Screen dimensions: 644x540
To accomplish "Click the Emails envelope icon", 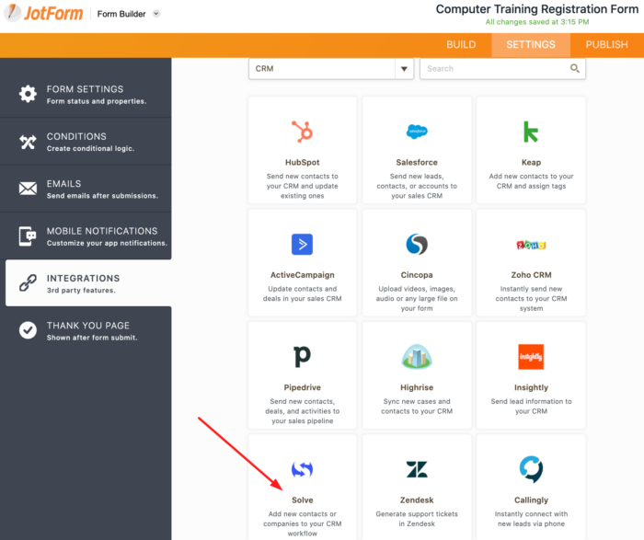I will coord(28,189).
